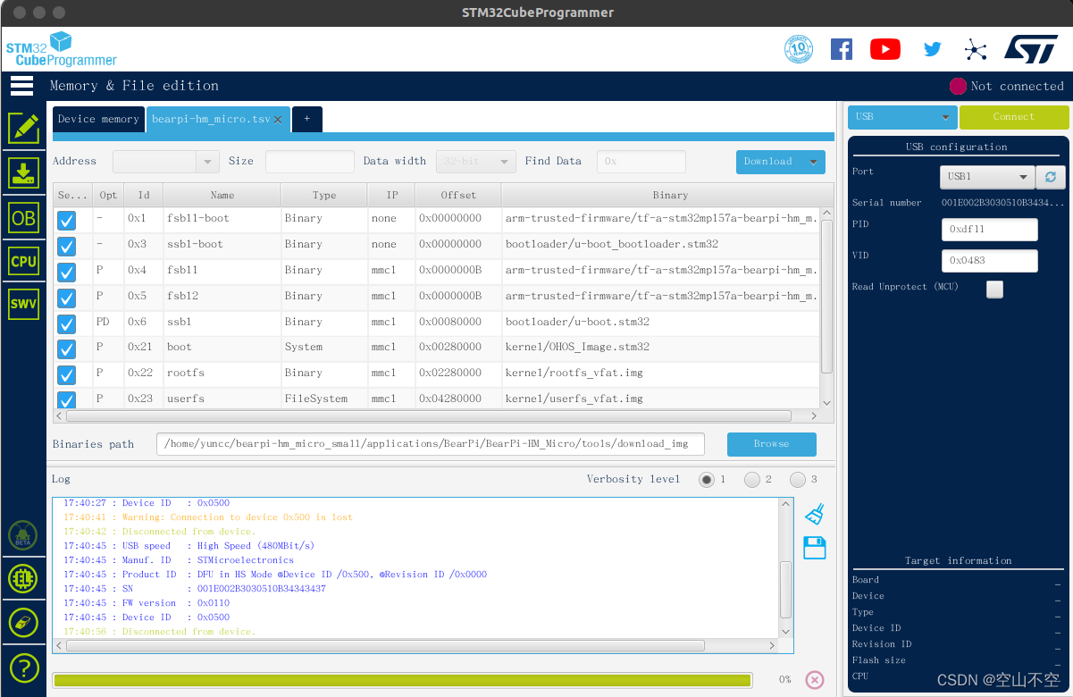
Task: Focus the VID 0x0483 field
Action: click(x=990, y=261)
